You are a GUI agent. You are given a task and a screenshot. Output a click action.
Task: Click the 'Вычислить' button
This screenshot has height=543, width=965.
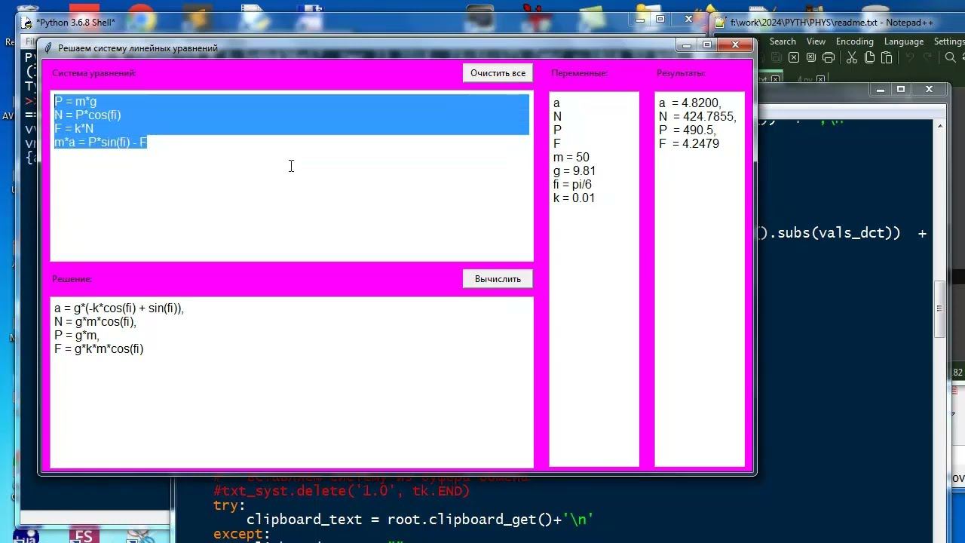click(x=498, y=279)
